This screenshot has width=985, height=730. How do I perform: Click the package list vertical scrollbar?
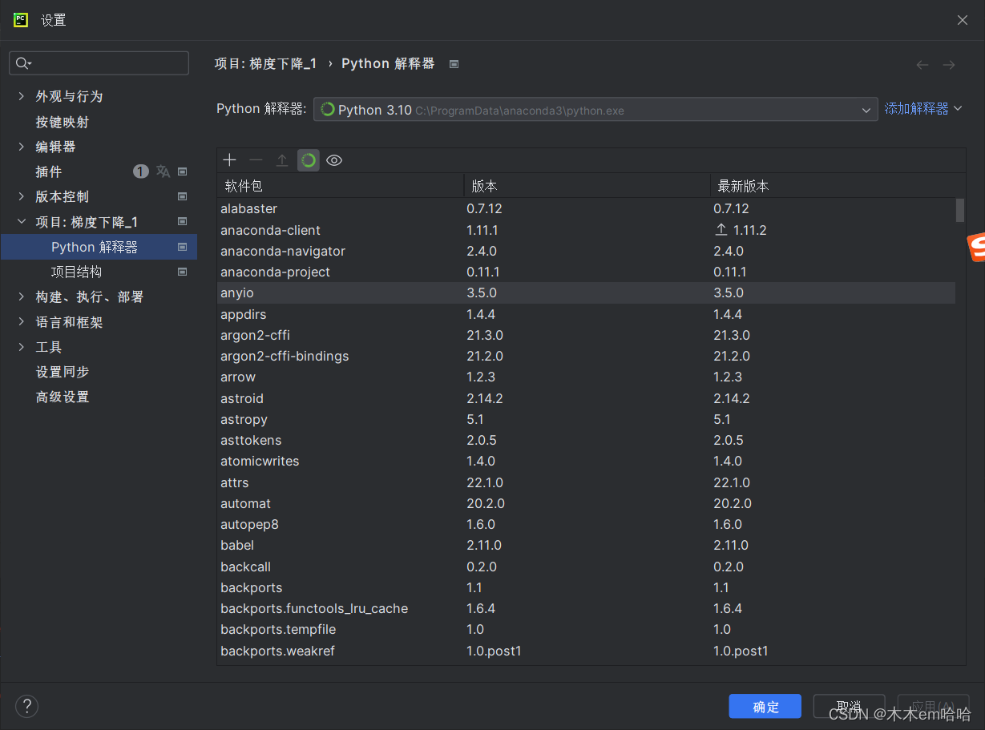[x=959, y=210]
